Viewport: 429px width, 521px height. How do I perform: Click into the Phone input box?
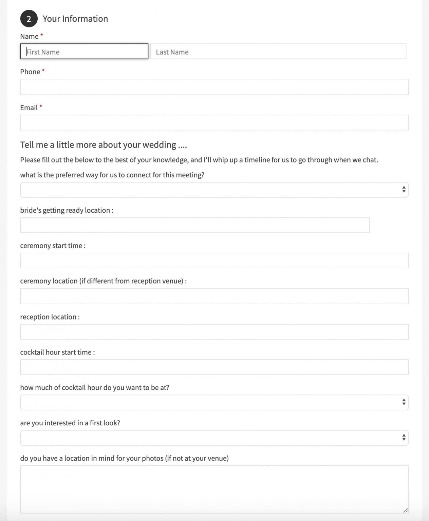pyautogui.click(x=214, y=87)
